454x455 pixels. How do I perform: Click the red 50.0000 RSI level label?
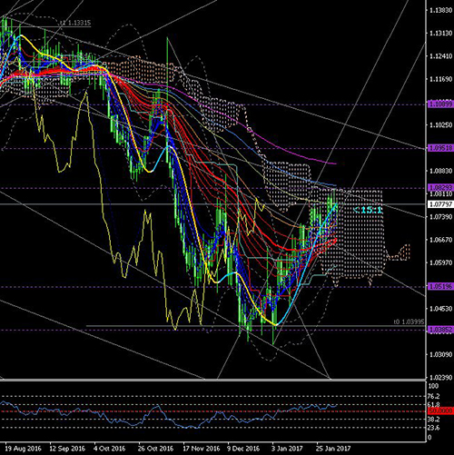(x=440, y=411)
